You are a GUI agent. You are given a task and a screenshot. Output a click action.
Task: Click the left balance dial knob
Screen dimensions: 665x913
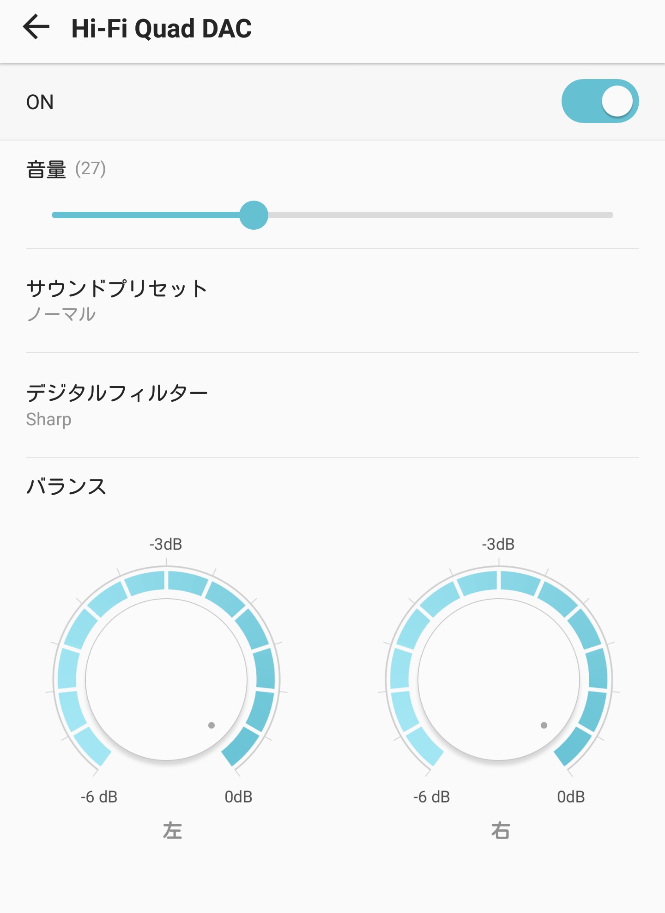(166, 680)
